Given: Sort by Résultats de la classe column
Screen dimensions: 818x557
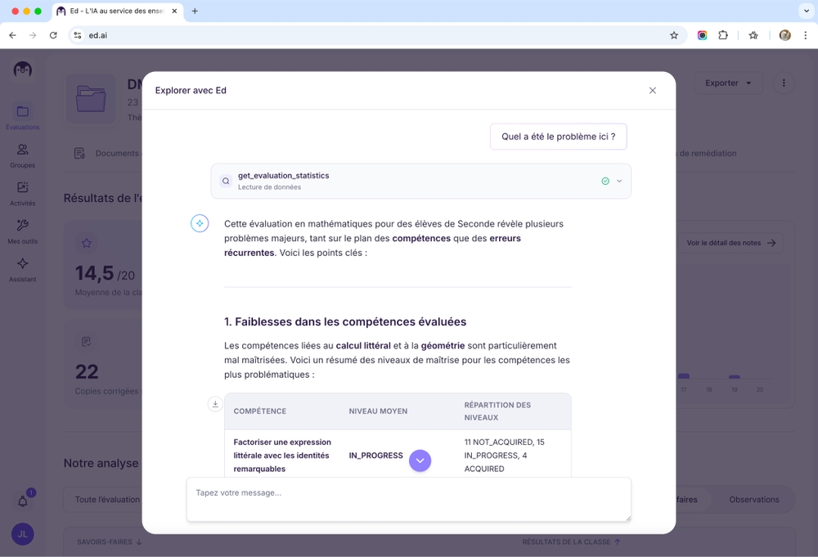Looking at the screenshot, I should pos(571,542).
